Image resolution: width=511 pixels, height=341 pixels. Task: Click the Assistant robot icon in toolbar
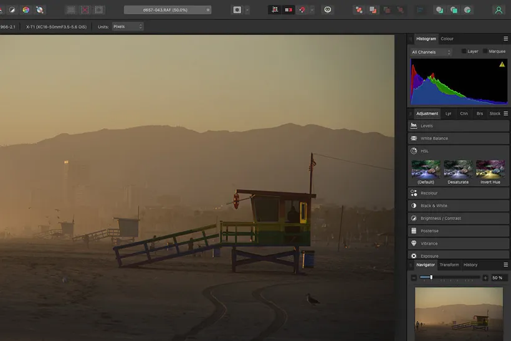328,10
